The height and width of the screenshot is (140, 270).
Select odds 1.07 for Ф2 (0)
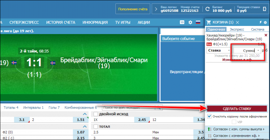[x=81, y=132]
